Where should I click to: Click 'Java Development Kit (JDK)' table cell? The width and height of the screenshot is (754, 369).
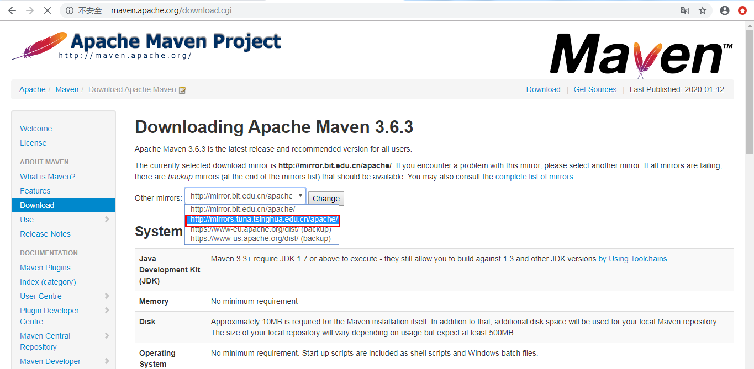170,270
